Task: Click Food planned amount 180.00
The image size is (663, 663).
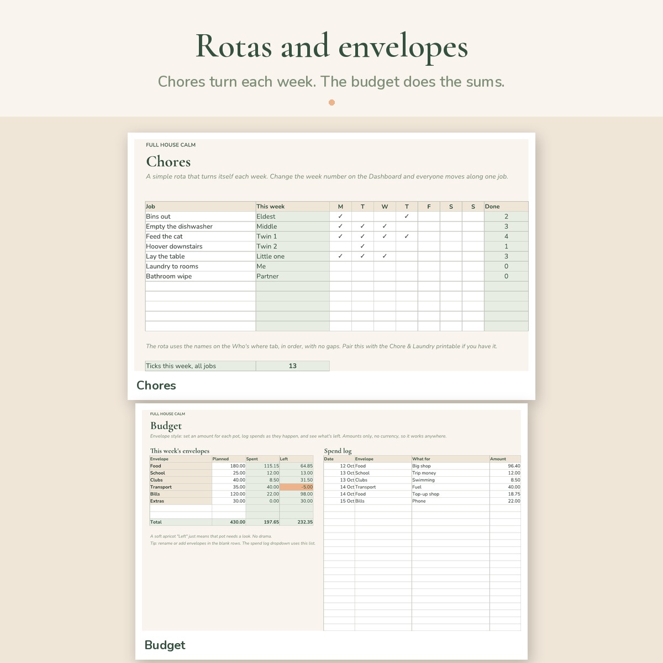Action: [x=229, y=466]
